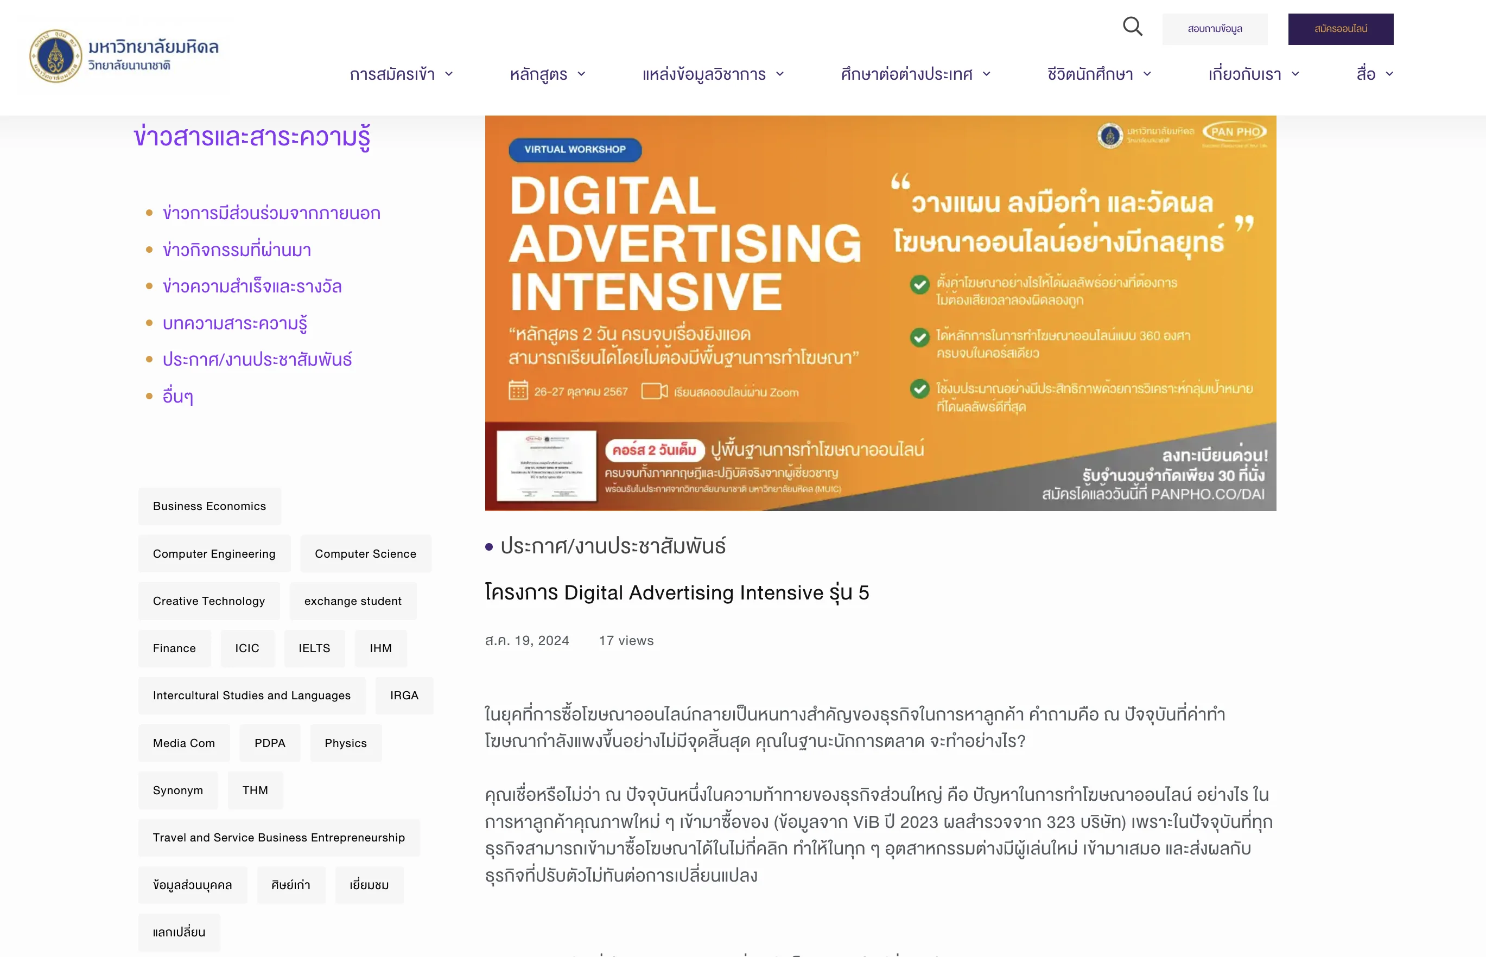Select the IHM tag

tap(381, 648)
